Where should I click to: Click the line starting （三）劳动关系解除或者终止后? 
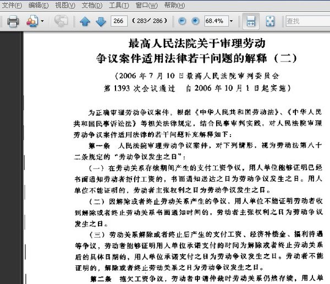205,234
